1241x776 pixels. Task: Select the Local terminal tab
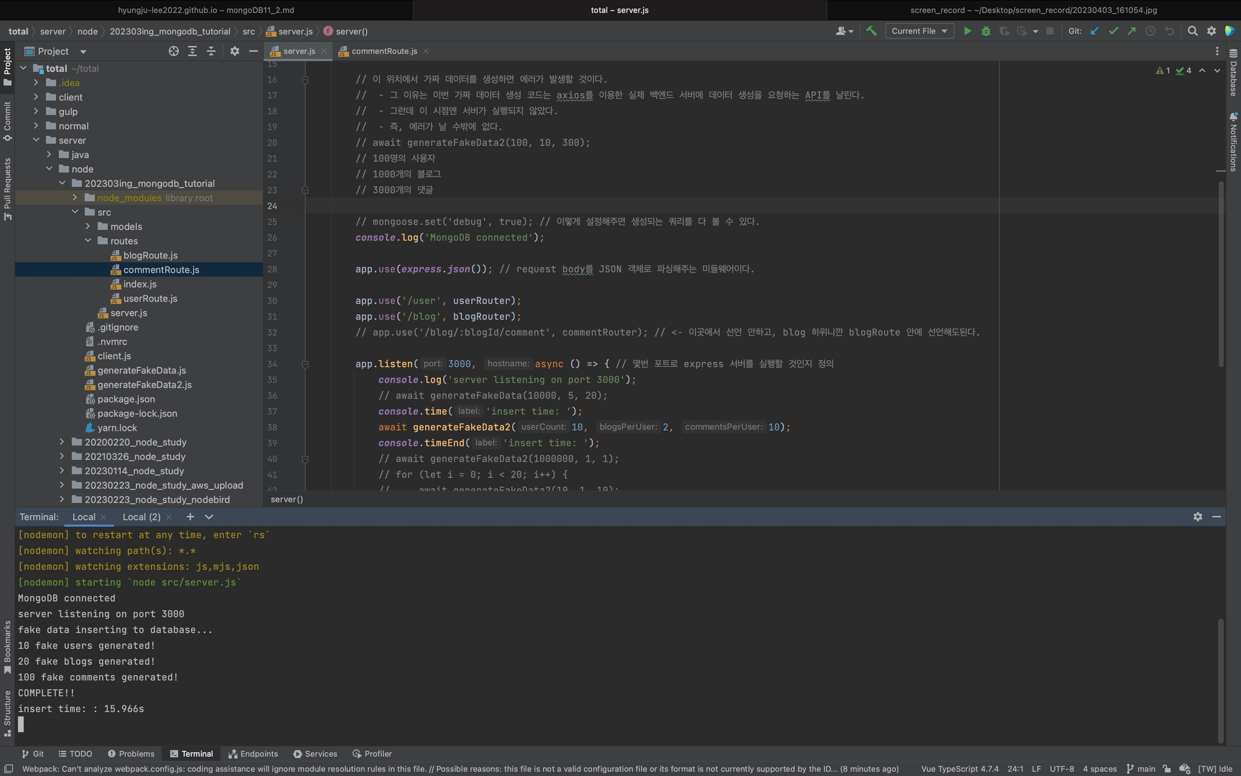pos(84,517)
